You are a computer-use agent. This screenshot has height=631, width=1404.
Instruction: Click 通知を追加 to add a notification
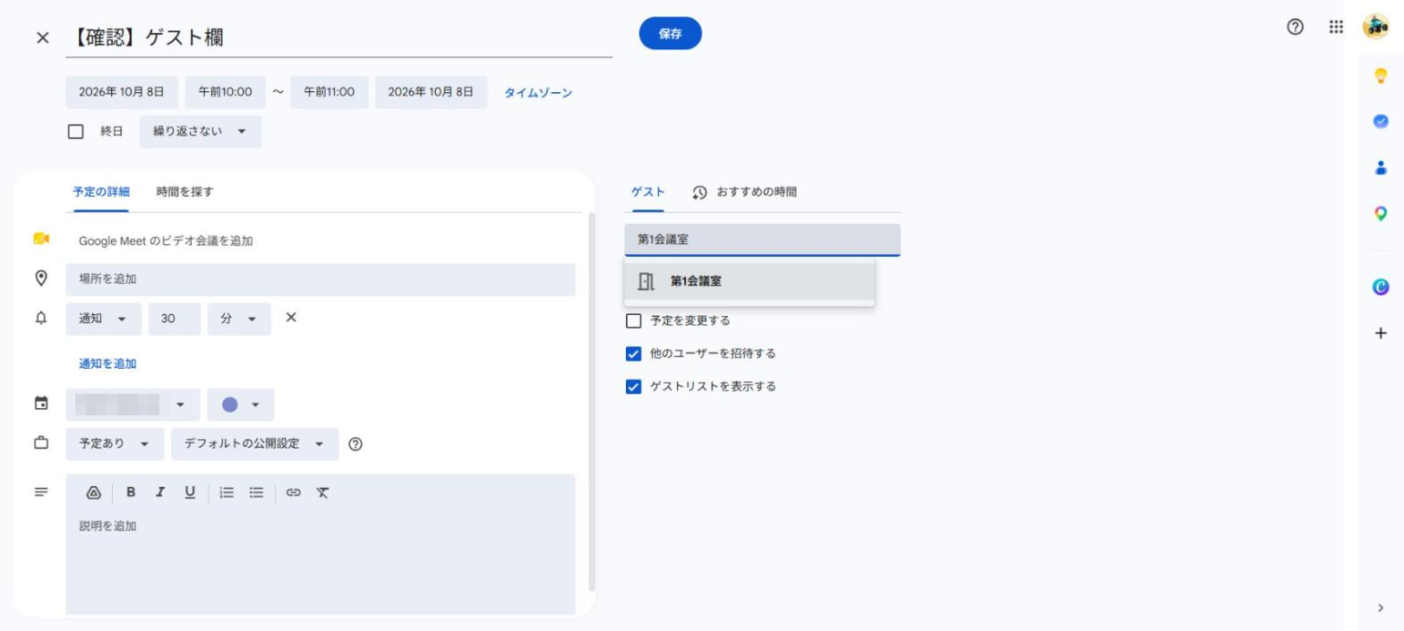point(107,364)
